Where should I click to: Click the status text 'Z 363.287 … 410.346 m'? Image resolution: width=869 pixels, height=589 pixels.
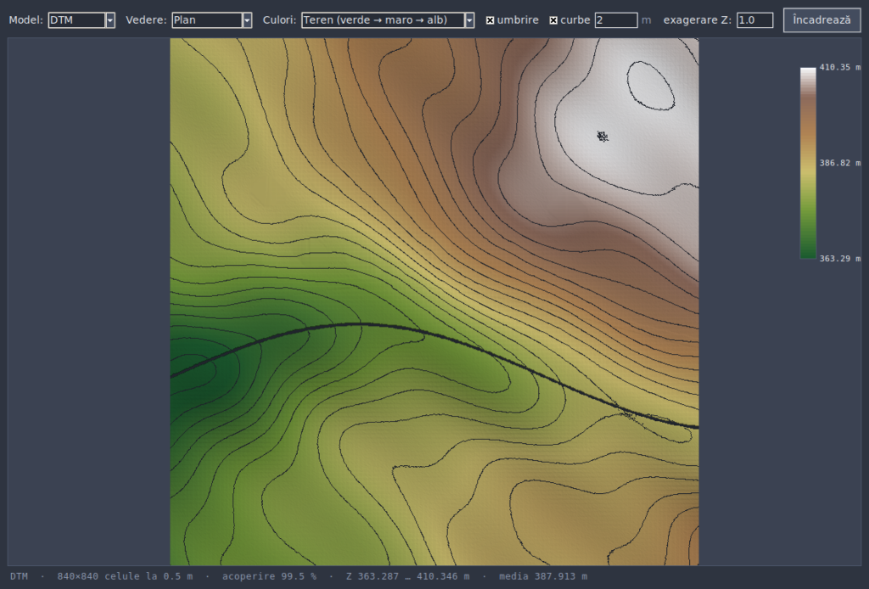(x=408, y=576)
